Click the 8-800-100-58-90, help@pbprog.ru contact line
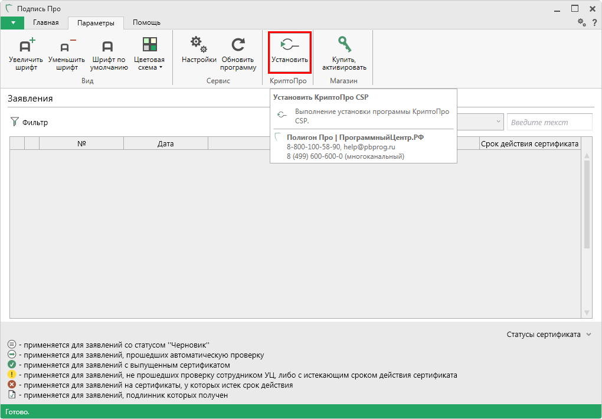The height and width of the screenshot is (419, 602). 341,147
